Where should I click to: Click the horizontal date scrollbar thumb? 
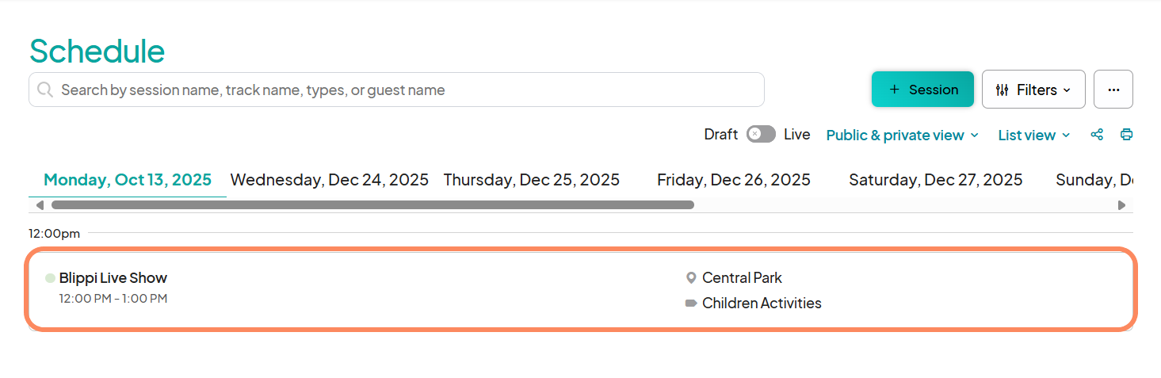[x=372, y=205]
